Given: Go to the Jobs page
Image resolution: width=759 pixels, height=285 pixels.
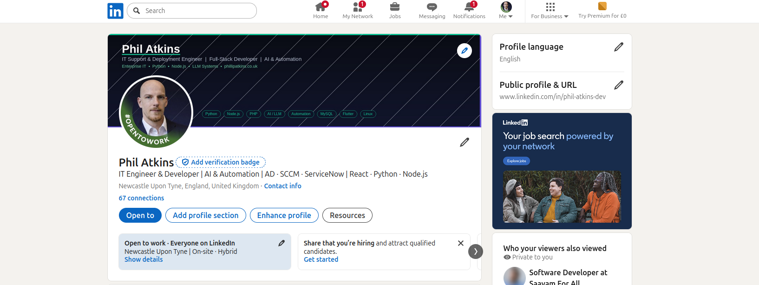Looking at the screenshot, I should [395, 11].
